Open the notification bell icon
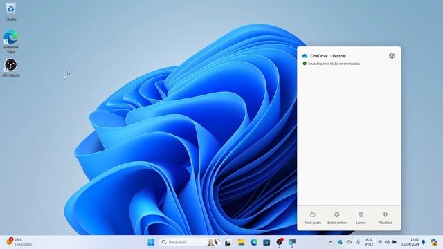 coord(423,242)
